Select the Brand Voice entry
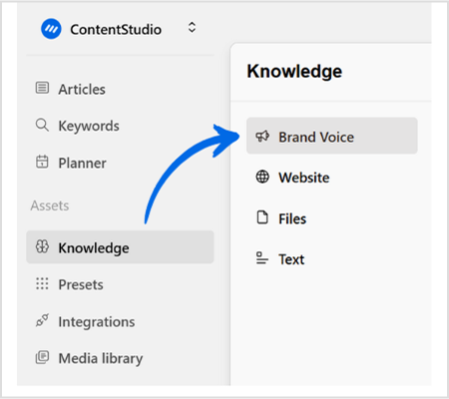The height and width of the screenshot is (399, 449). tap(331, 136)
